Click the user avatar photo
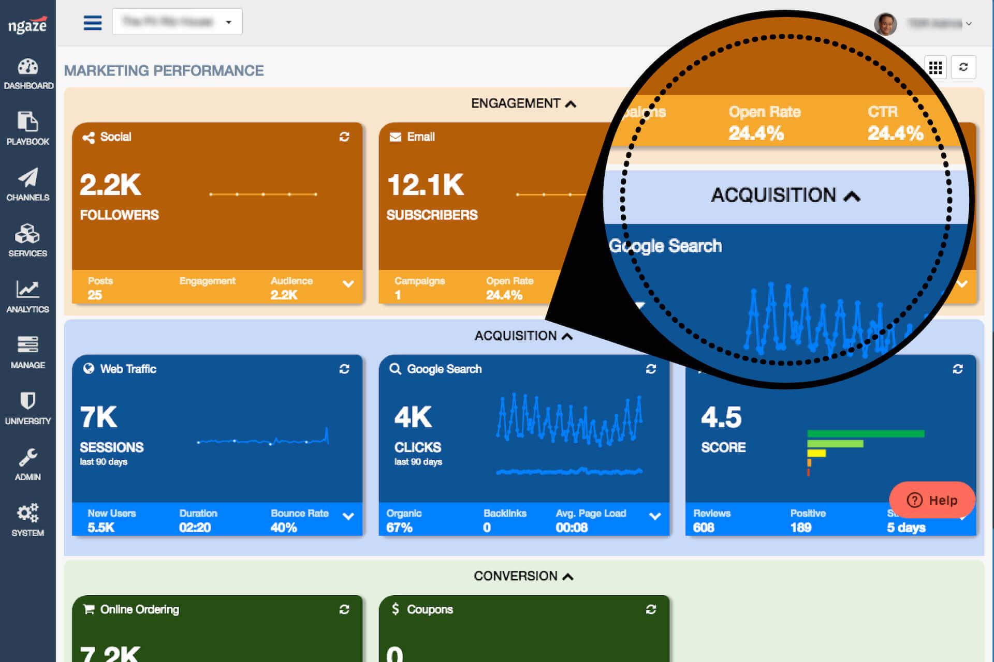 [885, 24]
